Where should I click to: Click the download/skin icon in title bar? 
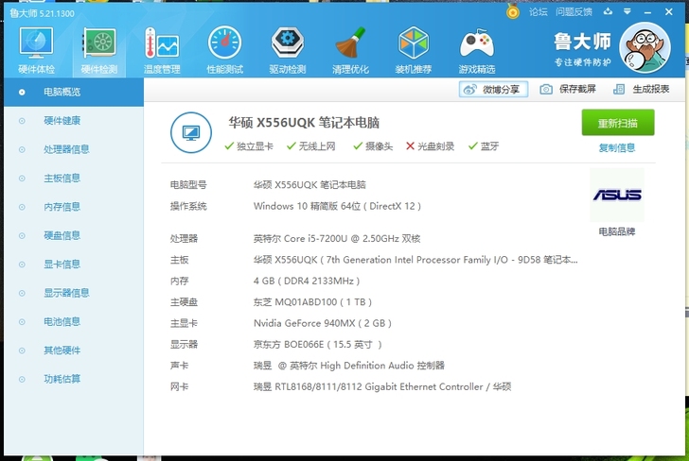608,12
